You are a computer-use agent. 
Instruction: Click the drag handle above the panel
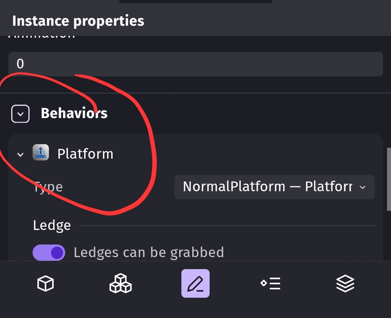(x=195, y=1)
